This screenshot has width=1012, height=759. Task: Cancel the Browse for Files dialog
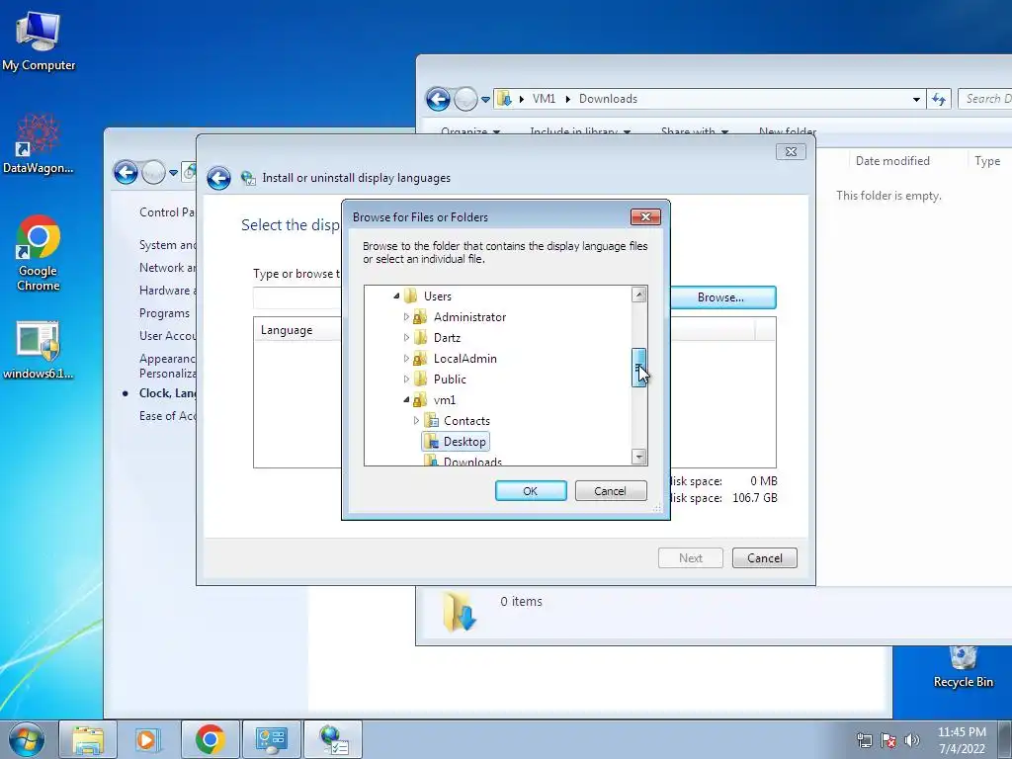pos(610,490)
